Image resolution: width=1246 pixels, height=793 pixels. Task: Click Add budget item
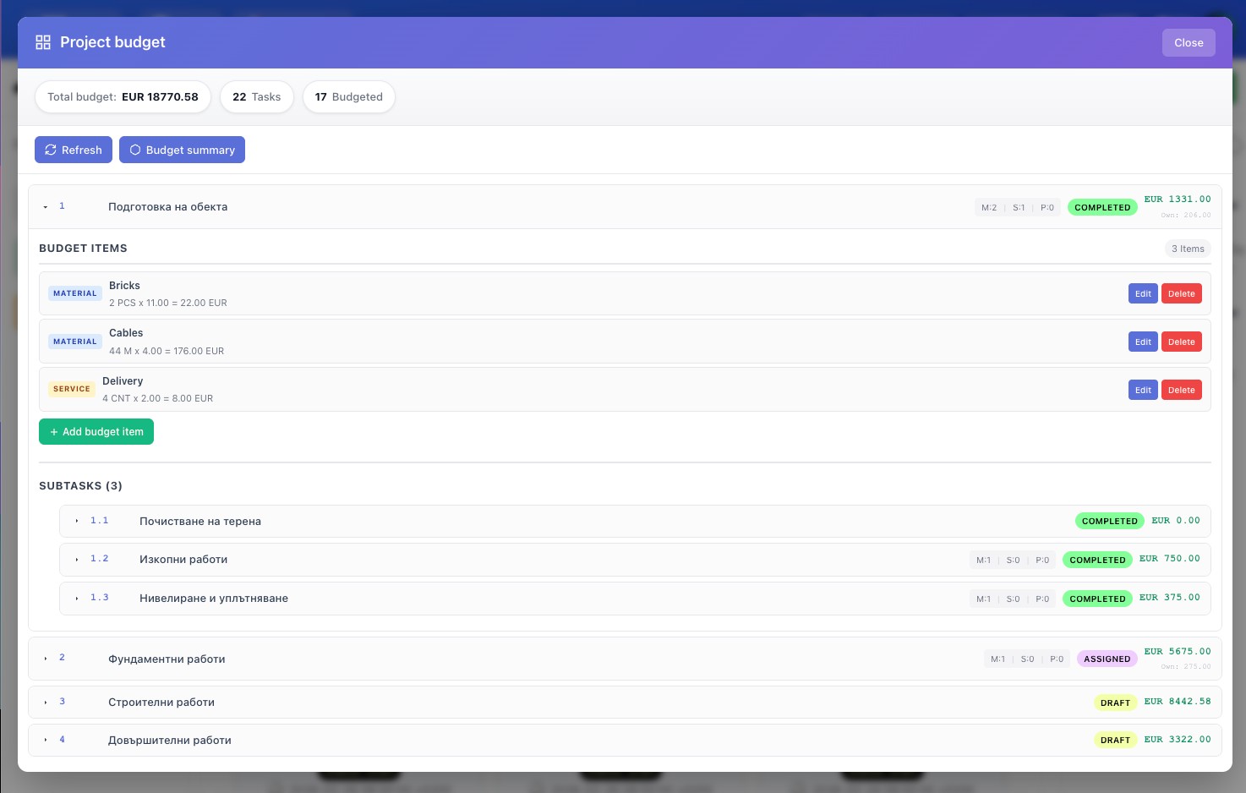tap(96, 431)
